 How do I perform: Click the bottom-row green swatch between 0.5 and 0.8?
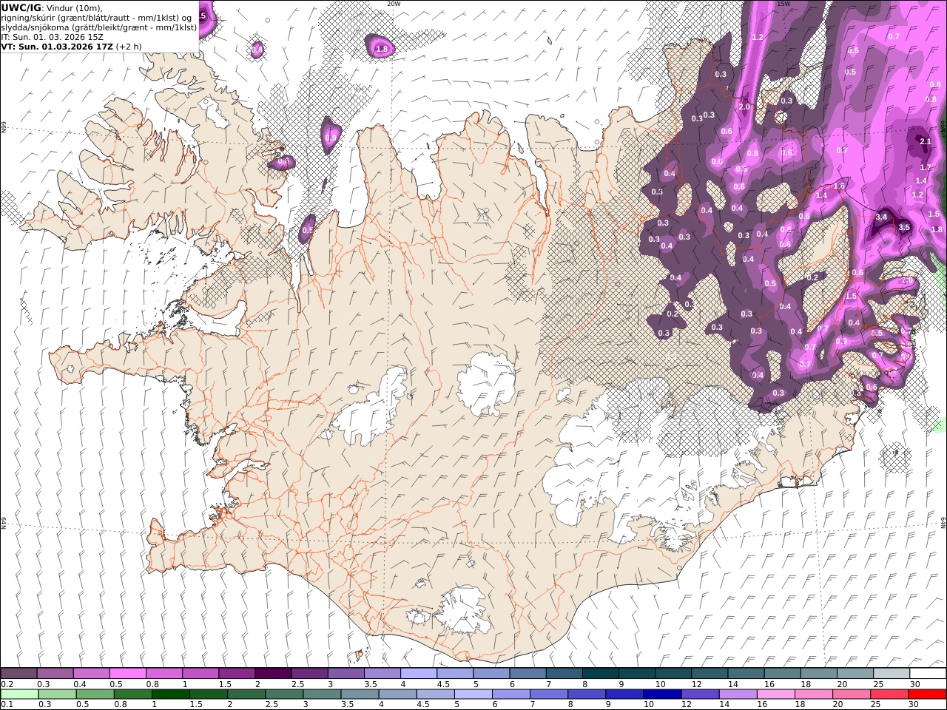(x=95, y=694)
